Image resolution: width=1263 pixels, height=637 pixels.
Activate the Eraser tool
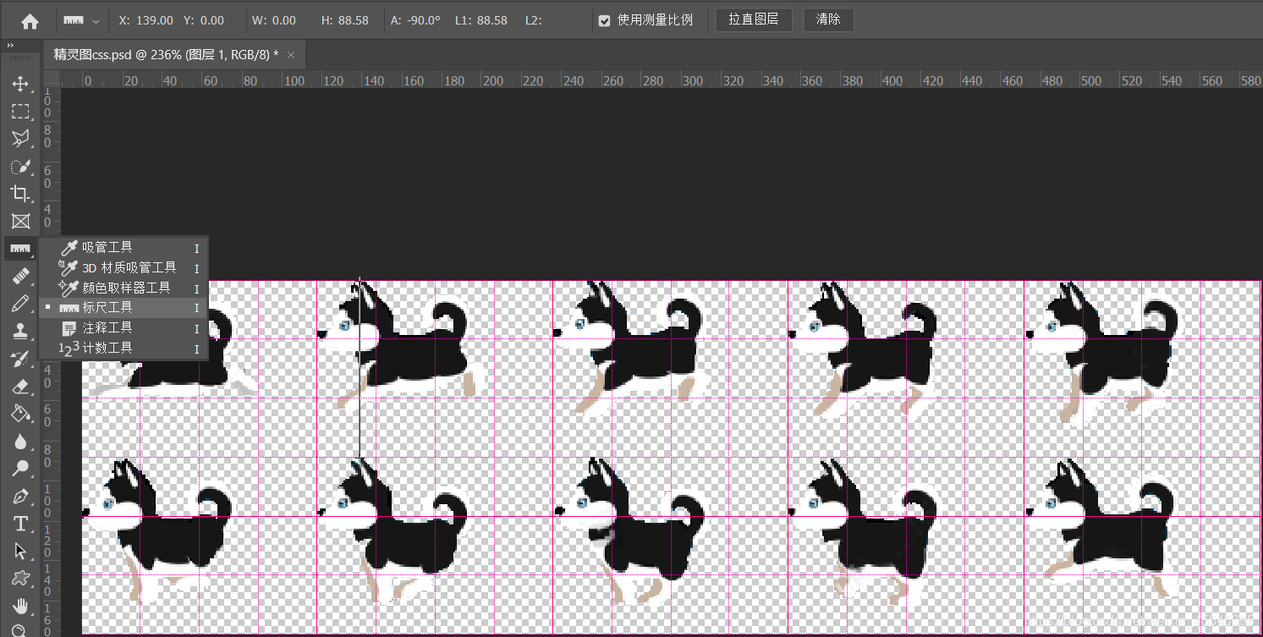click(20, 387)
